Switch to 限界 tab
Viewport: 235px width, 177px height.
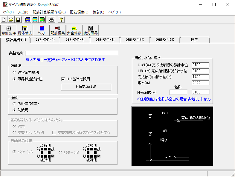(195, 40)
